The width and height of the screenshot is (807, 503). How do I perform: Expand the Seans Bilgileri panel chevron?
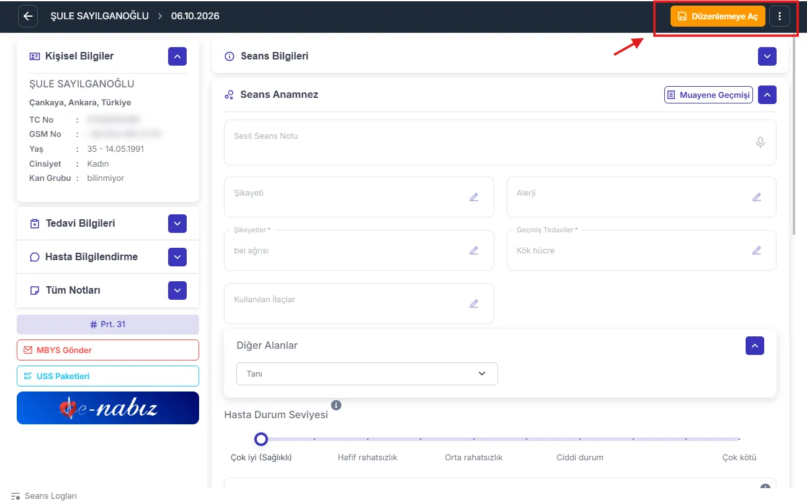click(767, 56)
